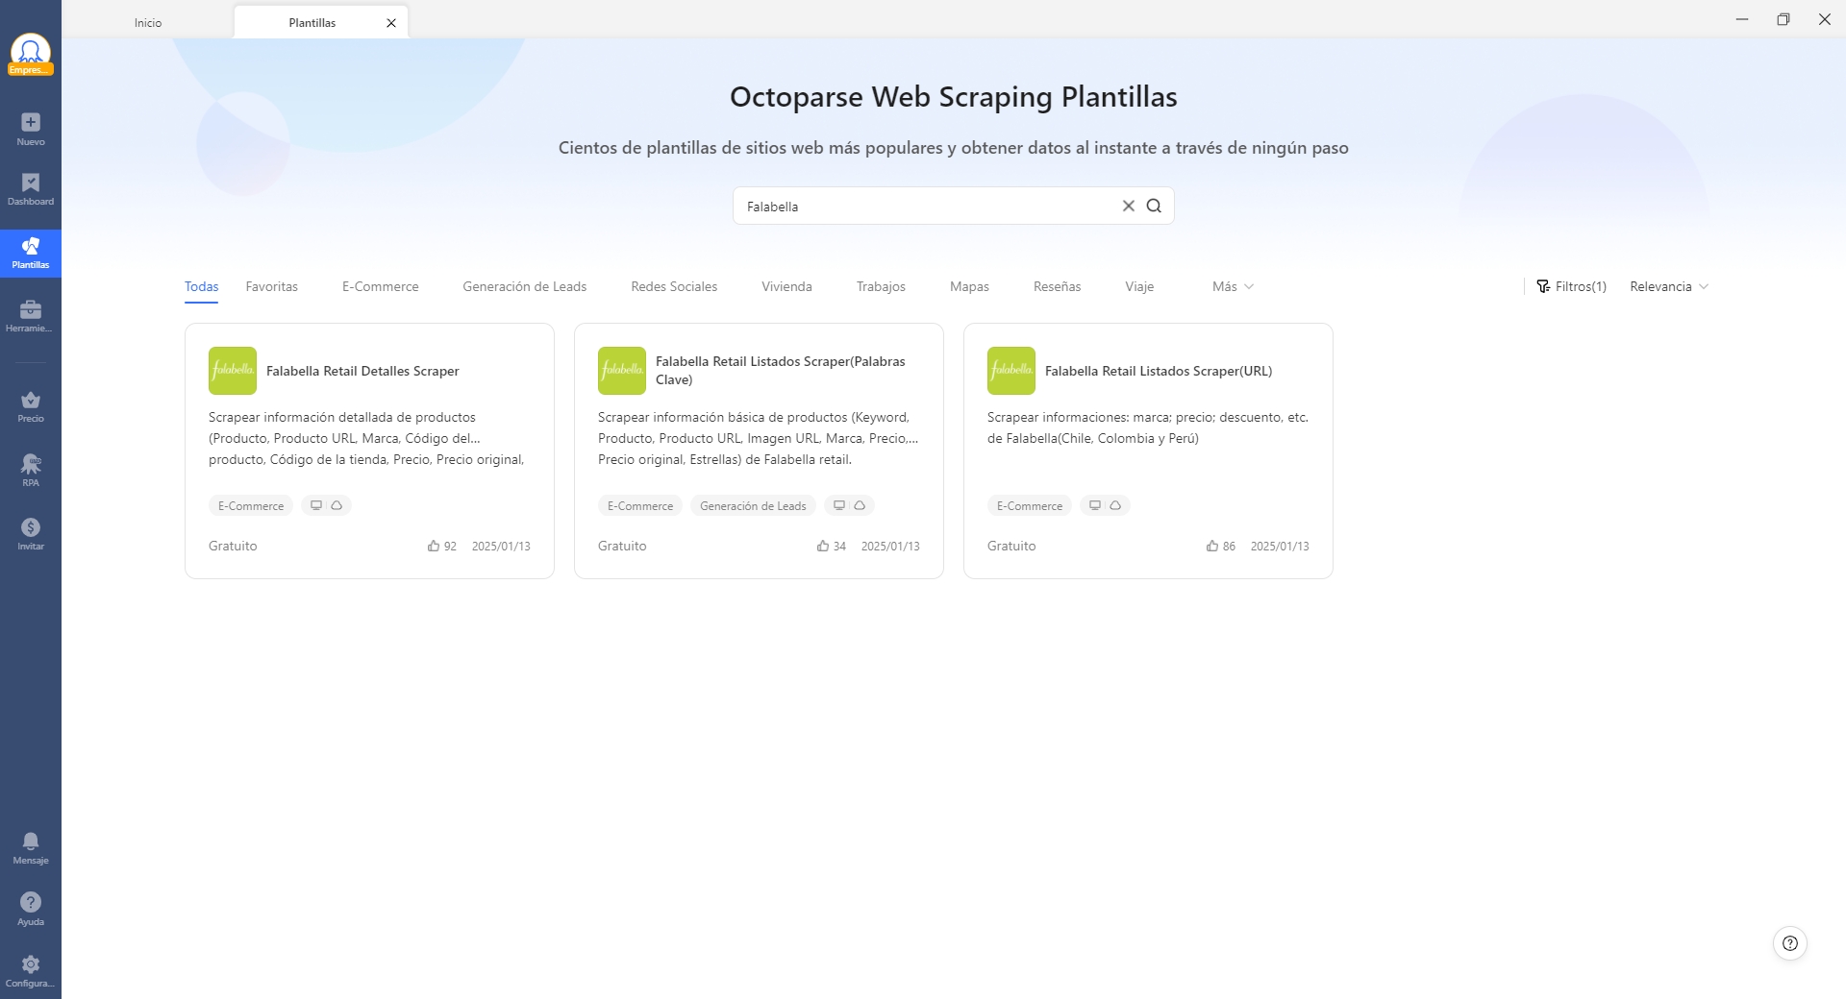This screenshot has height=999, width=1846.
Task: Open the RPA section from the sidebar
Action: click(x=31, y=469)
